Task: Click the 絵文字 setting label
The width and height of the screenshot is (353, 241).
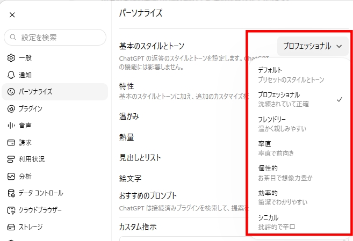Action: pyautogui.click(x=130, y=179)
